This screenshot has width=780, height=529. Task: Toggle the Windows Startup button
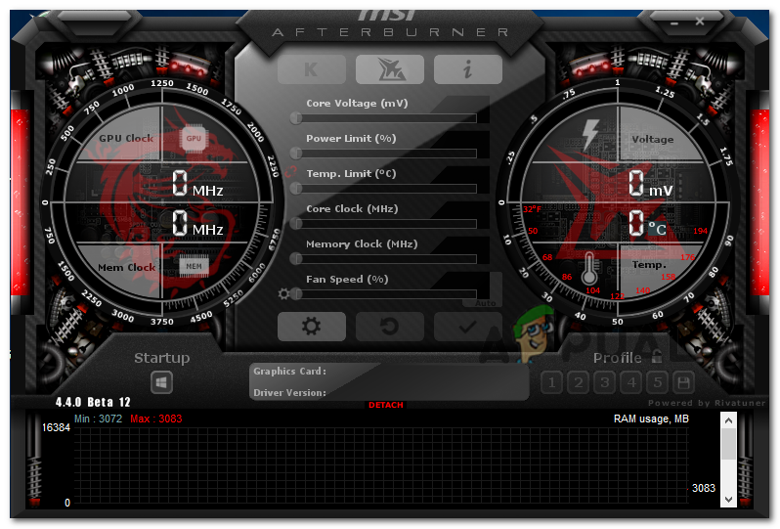click(161, 383)
